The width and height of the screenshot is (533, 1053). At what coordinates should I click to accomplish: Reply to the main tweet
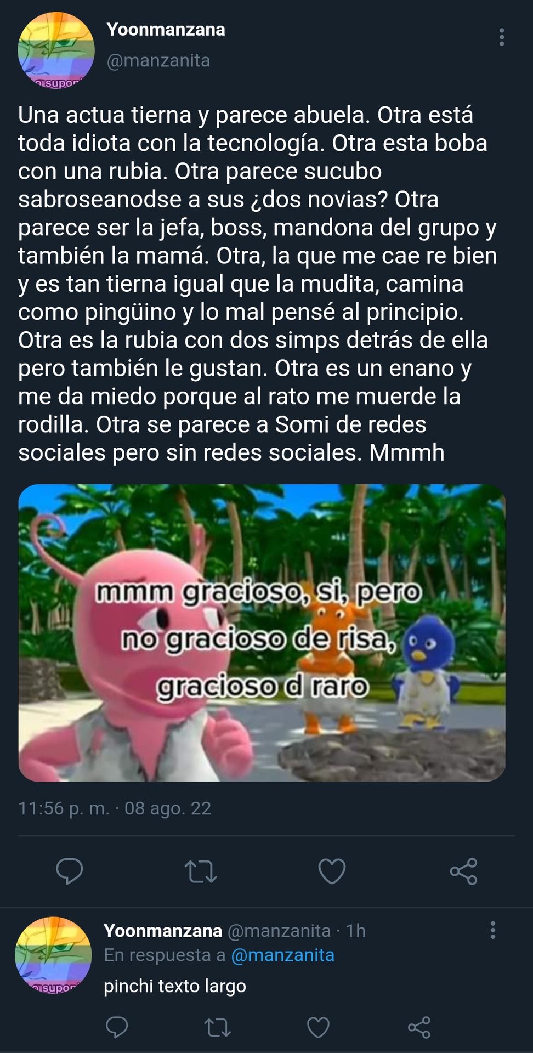point(70,871)
